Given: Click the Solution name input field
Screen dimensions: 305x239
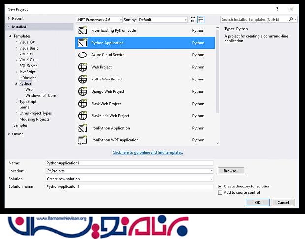Looking at the screenshot, I should (x=129, y=186).
